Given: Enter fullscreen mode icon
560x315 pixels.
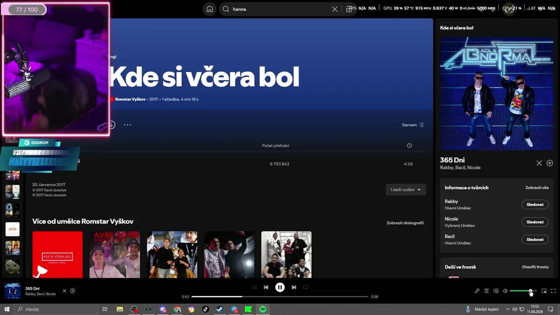Looking at the screenshot, I should 553,291.
